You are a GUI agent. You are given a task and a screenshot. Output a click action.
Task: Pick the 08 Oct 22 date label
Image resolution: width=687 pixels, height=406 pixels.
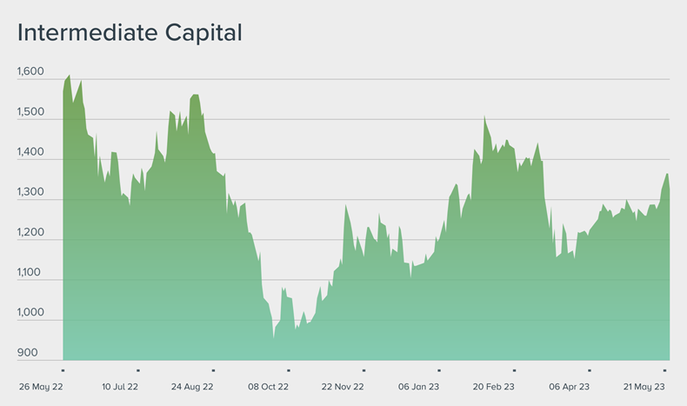click(x=269, y=385)
